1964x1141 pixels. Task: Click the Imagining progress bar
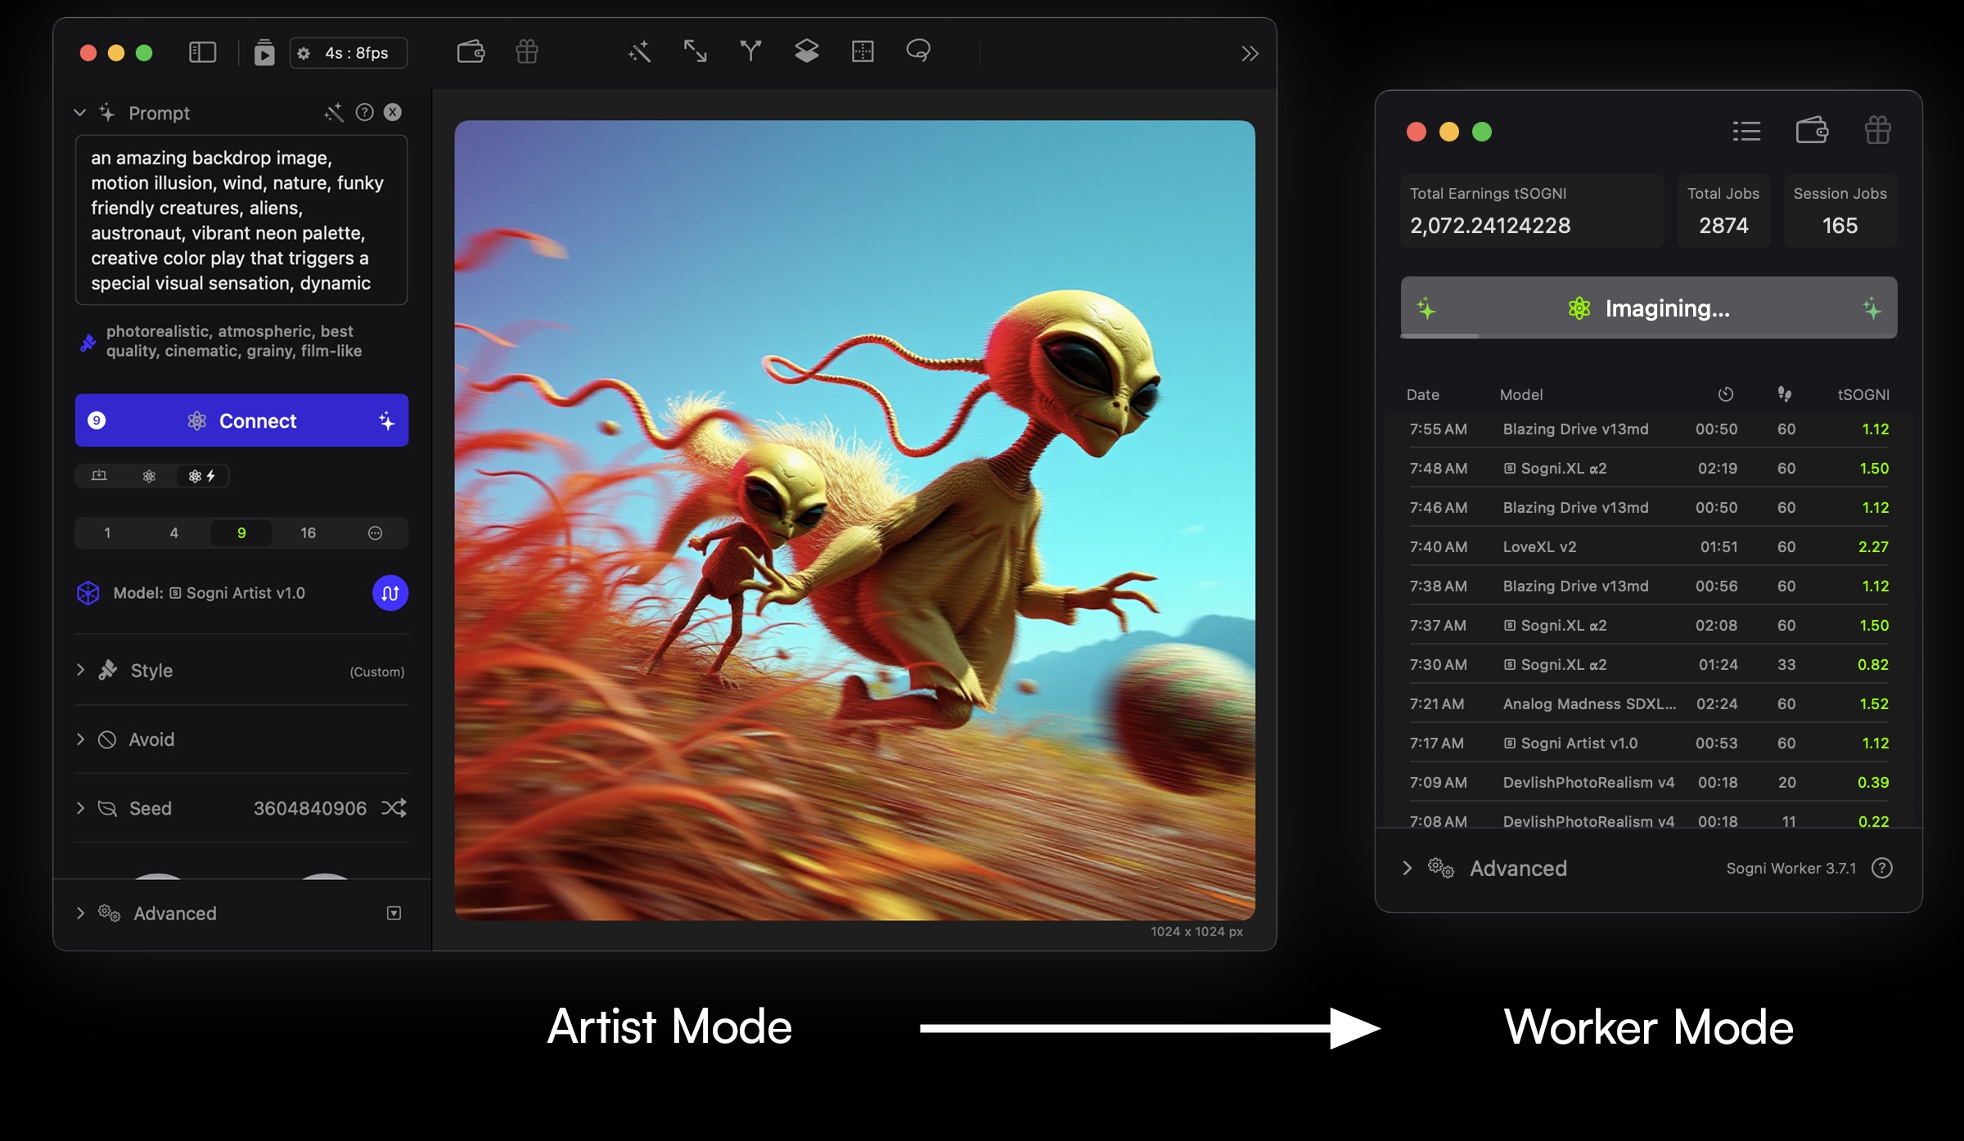(1648, 308)
